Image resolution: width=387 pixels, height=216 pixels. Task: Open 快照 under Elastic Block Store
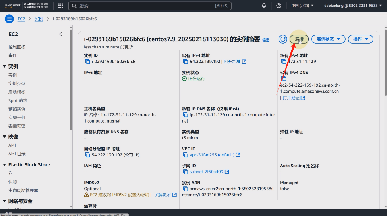13,182
